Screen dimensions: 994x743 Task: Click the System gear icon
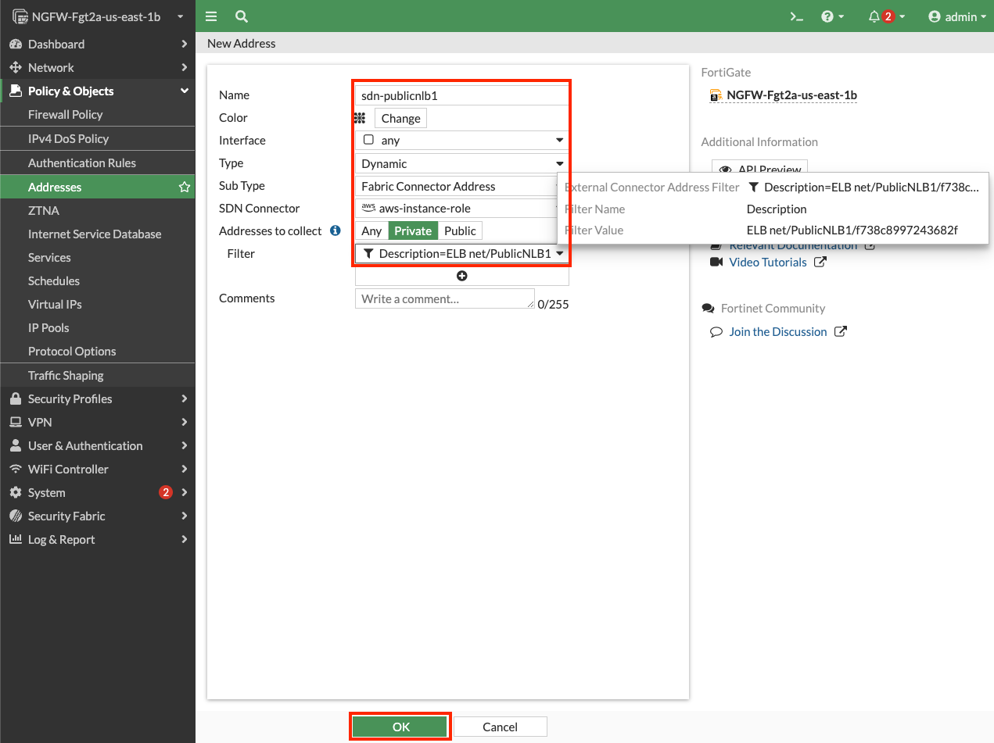click(x=15, y=492)
